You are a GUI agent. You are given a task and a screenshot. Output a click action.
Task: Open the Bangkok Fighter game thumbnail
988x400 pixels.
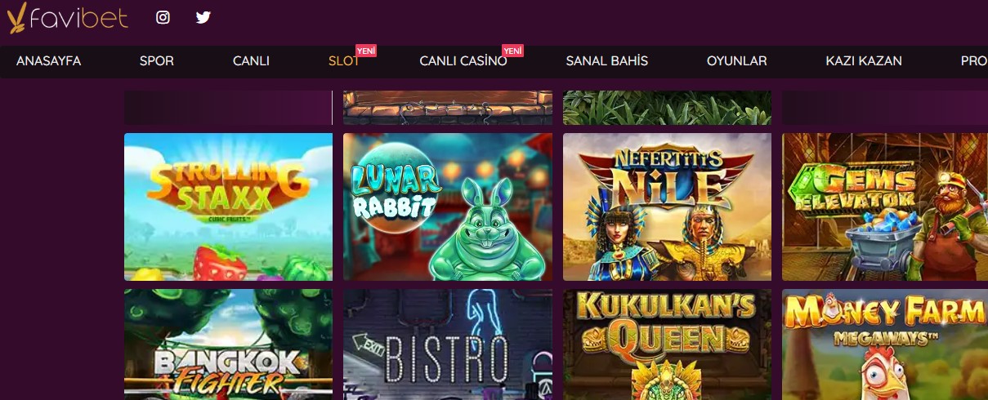pos(228,344)
